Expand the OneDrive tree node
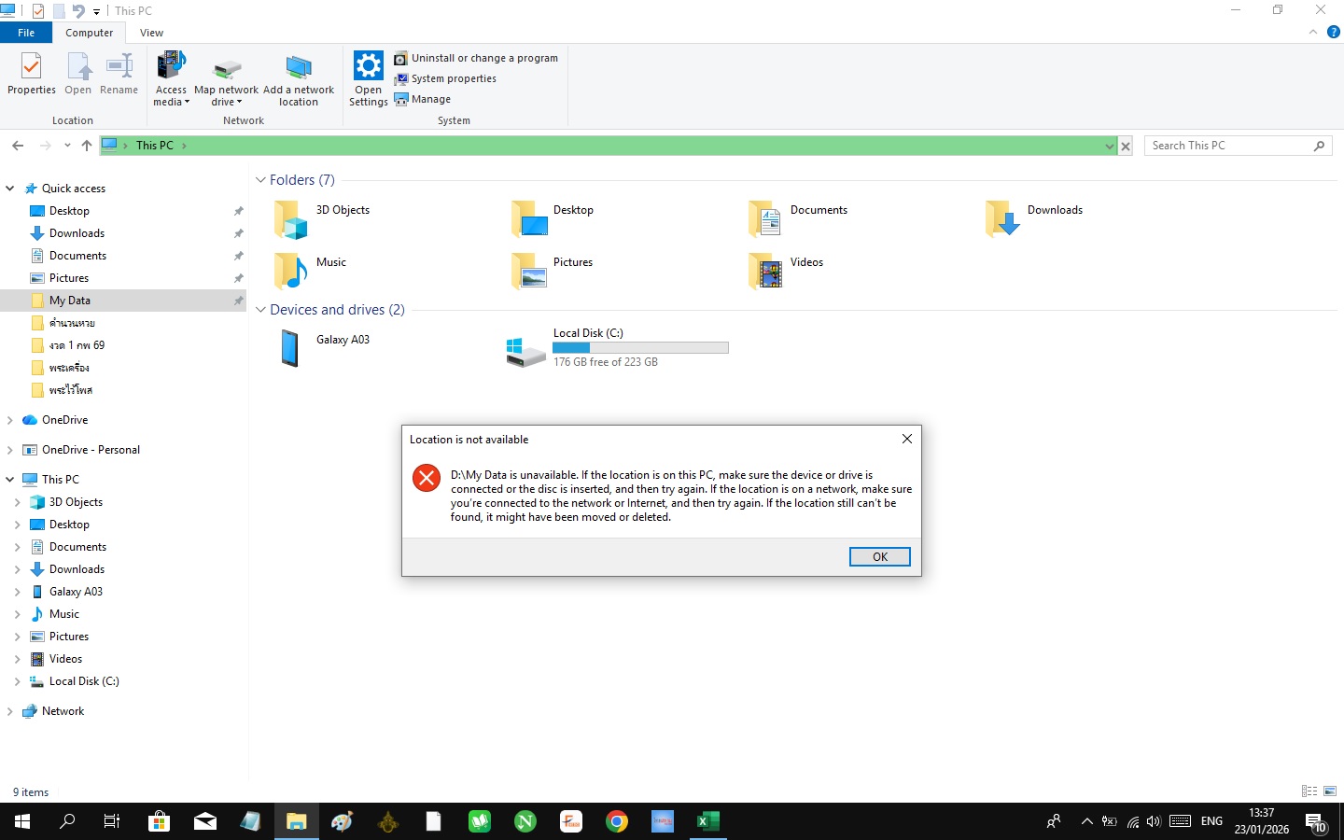Screen dimensions: 1344x840 pyautogui.click(x=10, y=420)
